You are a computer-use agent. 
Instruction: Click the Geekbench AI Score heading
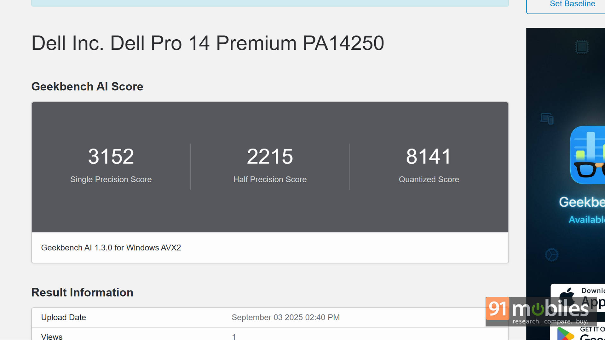point(87,87)
